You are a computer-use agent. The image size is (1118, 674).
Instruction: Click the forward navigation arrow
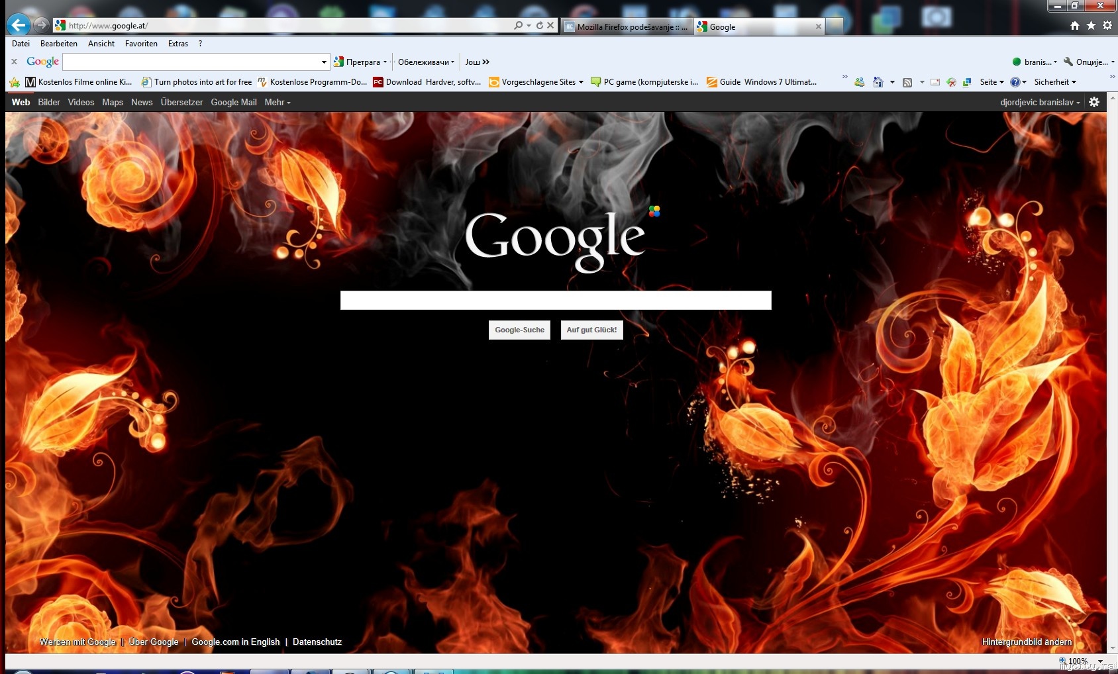point(42,25)
